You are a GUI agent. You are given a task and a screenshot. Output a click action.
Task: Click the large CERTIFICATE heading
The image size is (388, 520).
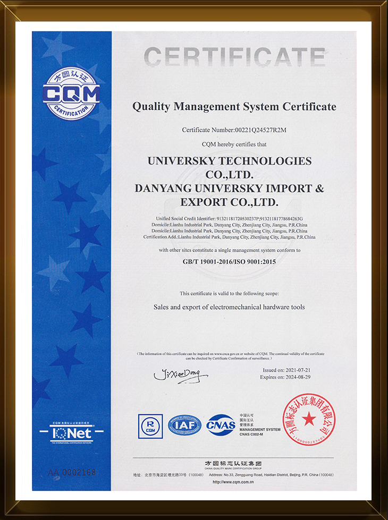[234, 57]
